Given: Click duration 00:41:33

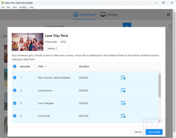Looking at the screenshot, I should click(x=84, y=116).
